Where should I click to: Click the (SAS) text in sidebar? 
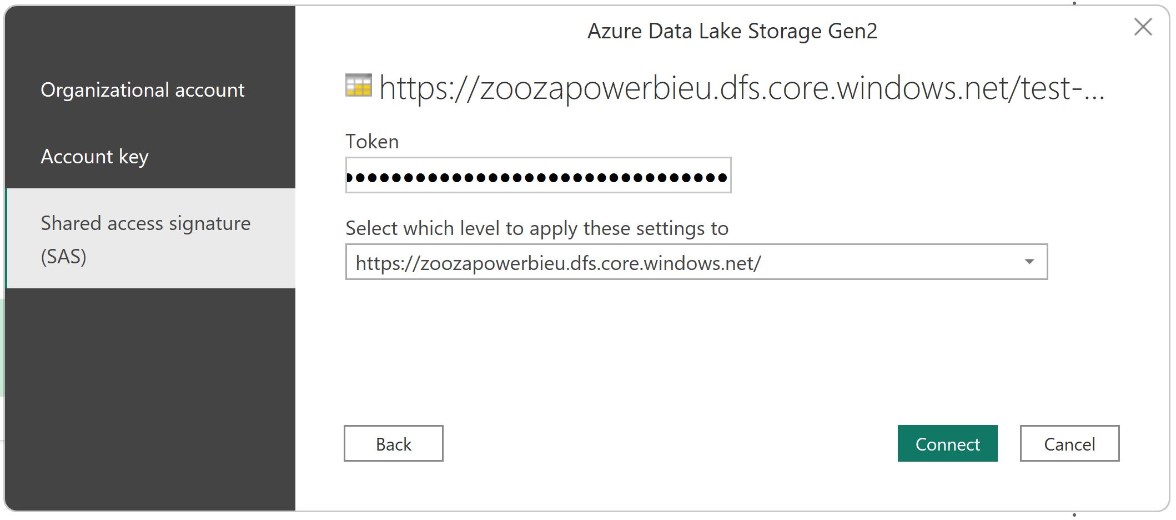[x=64, y=257]
